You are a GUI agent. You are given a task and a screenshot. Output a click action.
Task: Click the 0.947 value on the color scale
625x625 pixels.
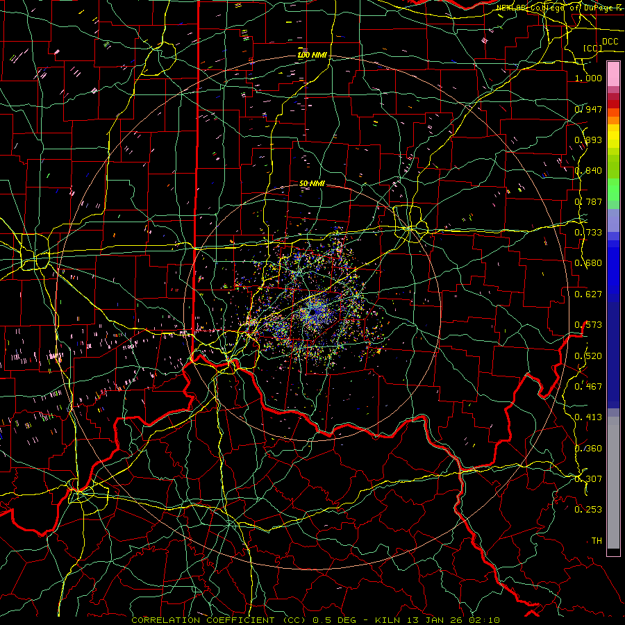588,109
